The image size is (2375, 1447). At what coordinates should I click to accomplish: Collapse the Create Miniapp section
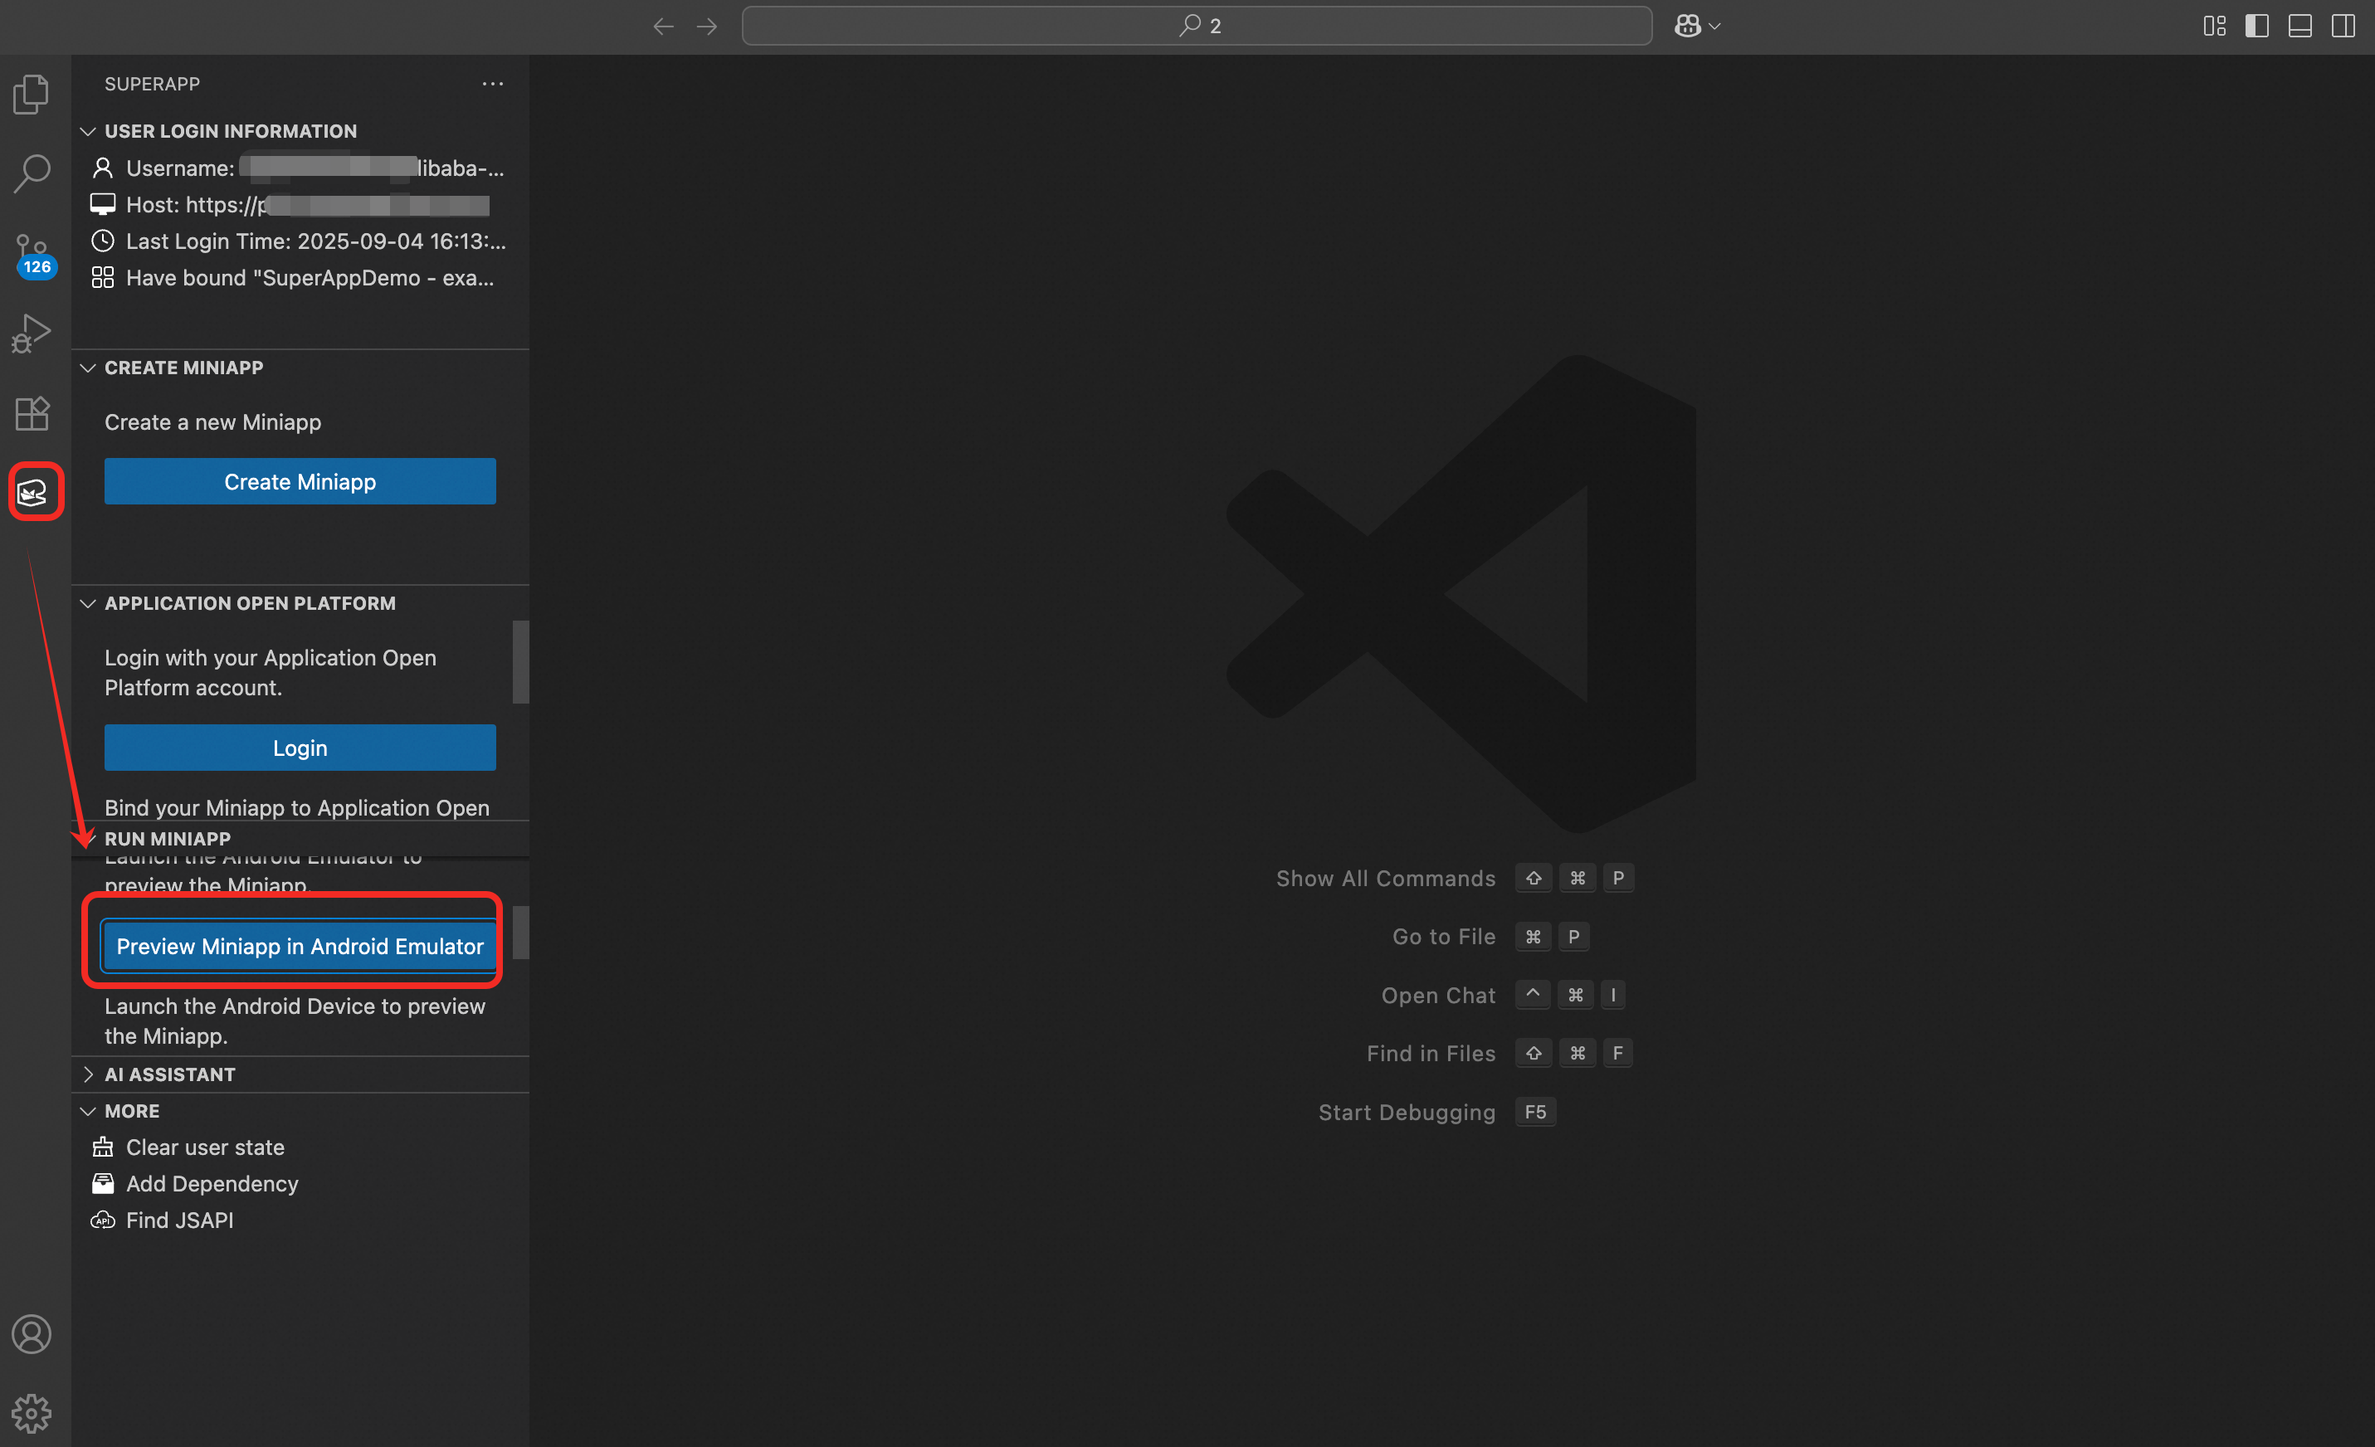click(x=183, y=368)
